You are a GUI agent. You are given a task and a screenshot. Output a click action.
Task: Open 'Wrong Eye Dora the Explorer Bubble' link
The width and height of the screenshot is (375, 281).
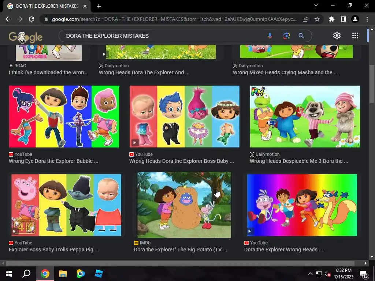(53, 161)
